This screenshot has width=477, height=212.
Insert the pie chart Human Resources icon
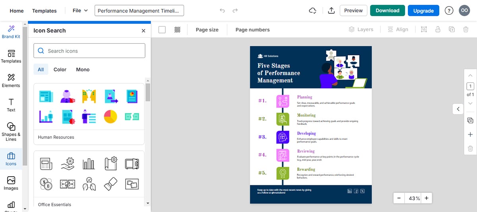[x=110, y=117]
